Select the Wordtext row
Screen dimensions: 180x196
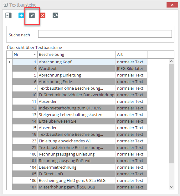(80, 68)
